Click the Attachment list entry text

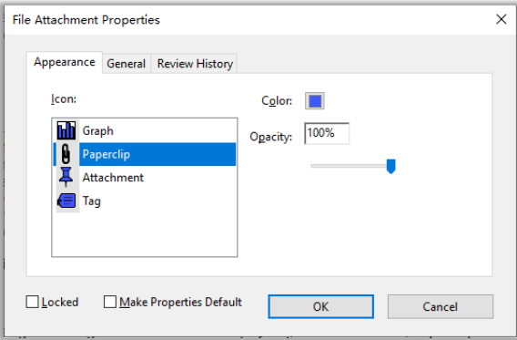pyautogui.click(x=113, y=178)
